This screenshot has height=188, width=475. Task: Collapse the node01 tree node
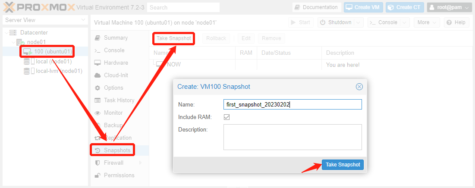click(13, 42)
